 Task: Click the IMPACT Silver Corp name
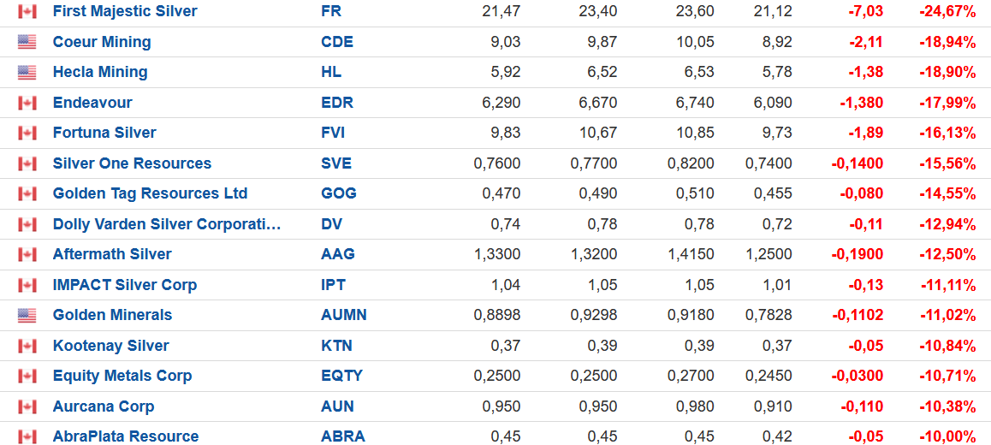(x=125, y=285)
